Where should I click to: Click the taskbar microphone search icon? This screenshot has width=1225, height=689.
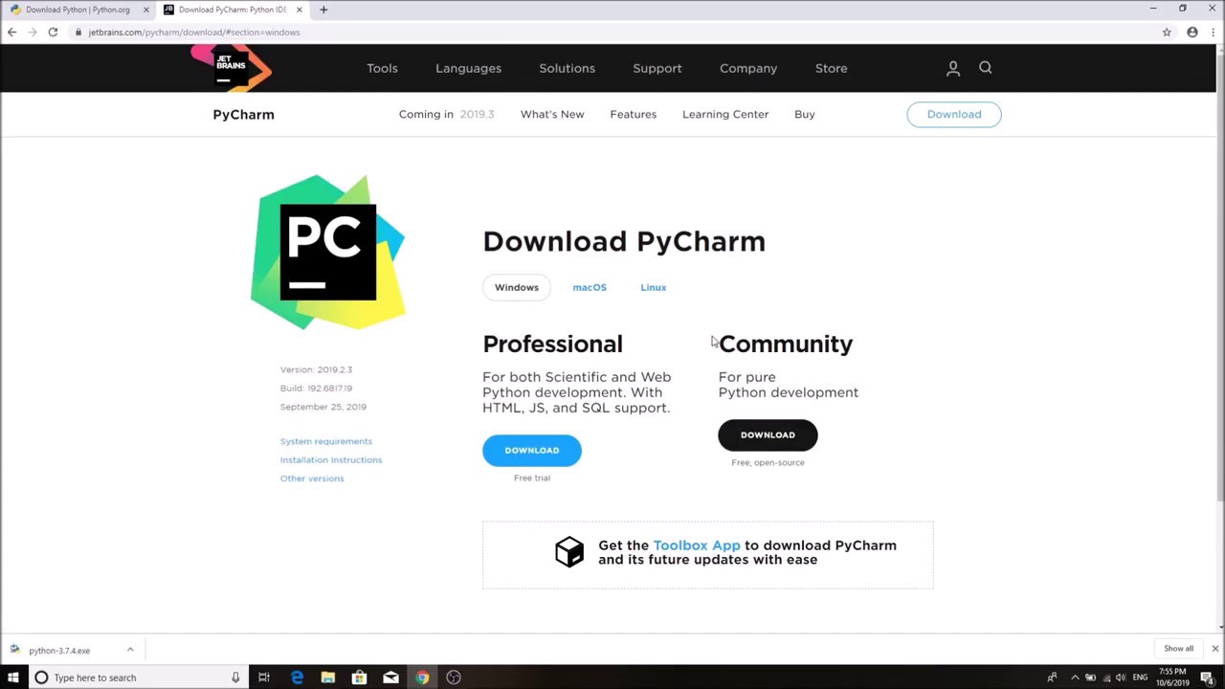pos(234,678)
